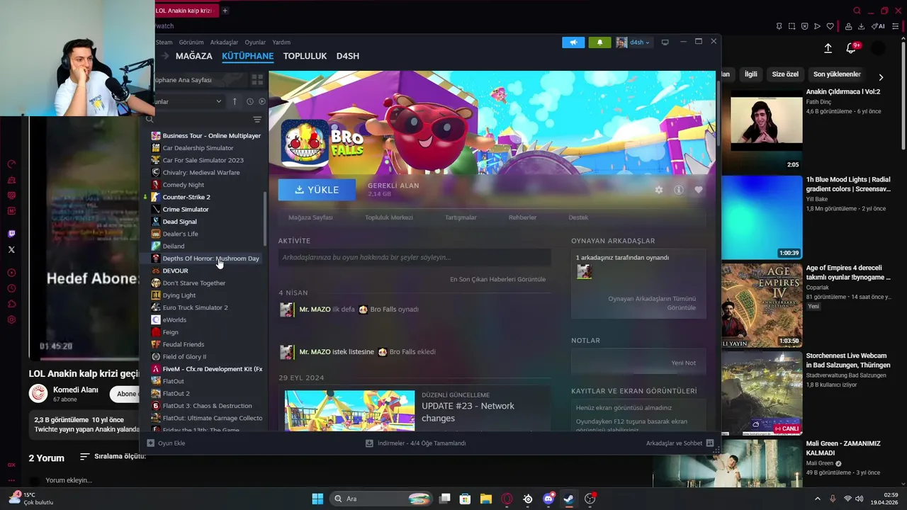Screen dimensions: 907x510
Task: Select Dying Light in library list
Action: tap(179, 295)
